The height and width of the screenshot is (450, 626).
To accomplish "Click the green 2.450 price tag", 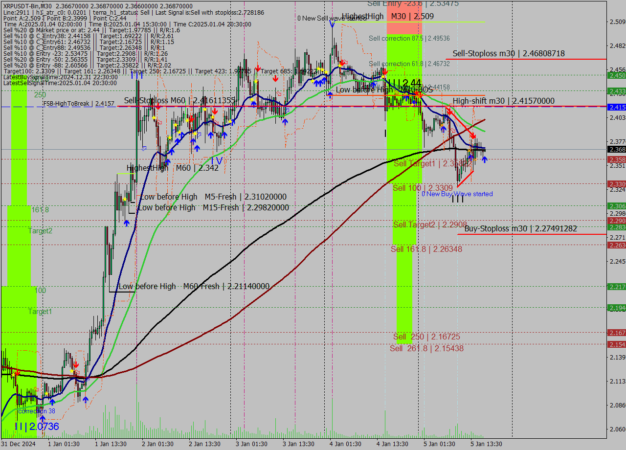I will 616,76.
